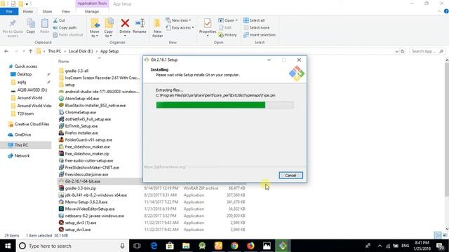Viewport: 449px width, 252px height.
Task: Select Git-2.16.1-64-bit.exe file
Action: tap(83, 181)
